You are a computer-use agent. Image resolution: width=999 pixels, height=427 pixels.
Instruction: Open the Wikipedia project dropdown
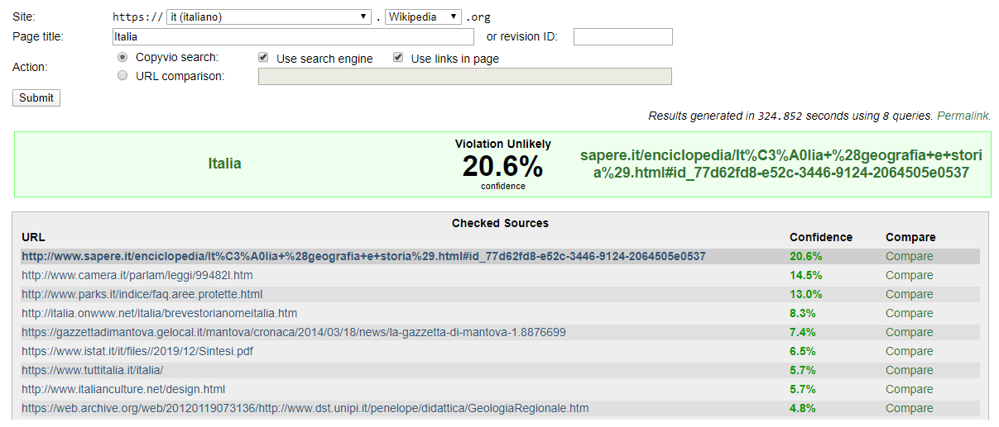423,17
